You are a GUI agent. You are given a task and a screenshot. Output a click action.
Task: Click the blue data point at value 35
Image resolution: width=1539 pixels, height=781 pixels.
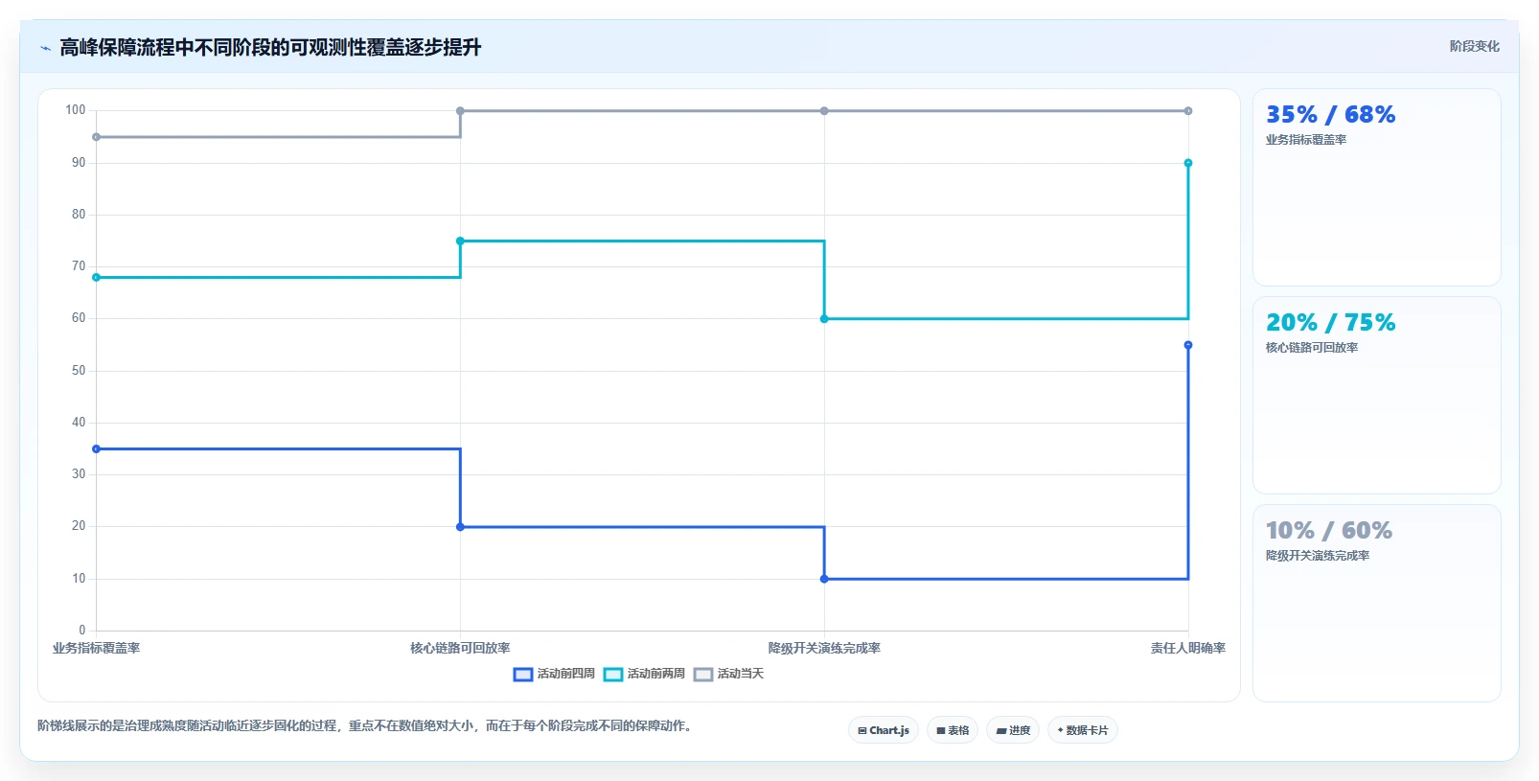[96, 448]
